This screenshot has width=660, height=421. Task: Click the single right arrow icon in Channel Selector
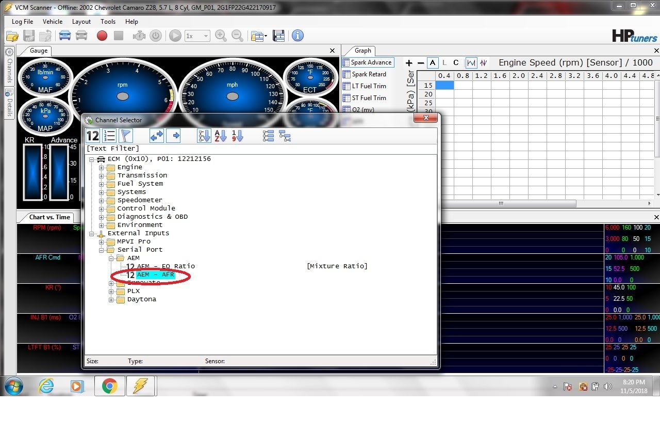tap(174, 136)
